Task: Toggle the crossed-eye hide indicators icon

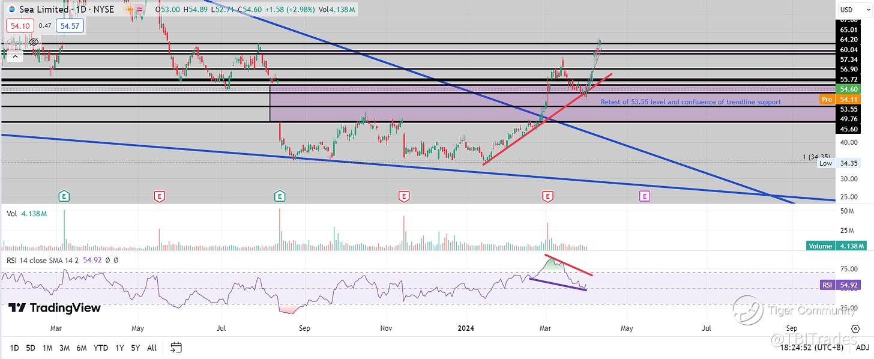Action: pos(34,41)
